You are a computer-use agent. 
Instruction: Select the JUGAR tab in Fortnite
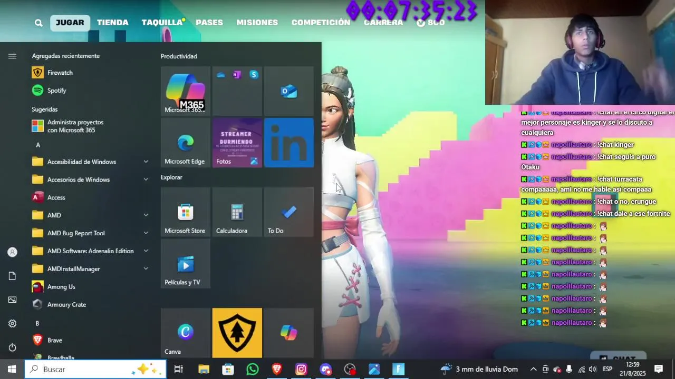pyautogui.click(x=70, y=23)
